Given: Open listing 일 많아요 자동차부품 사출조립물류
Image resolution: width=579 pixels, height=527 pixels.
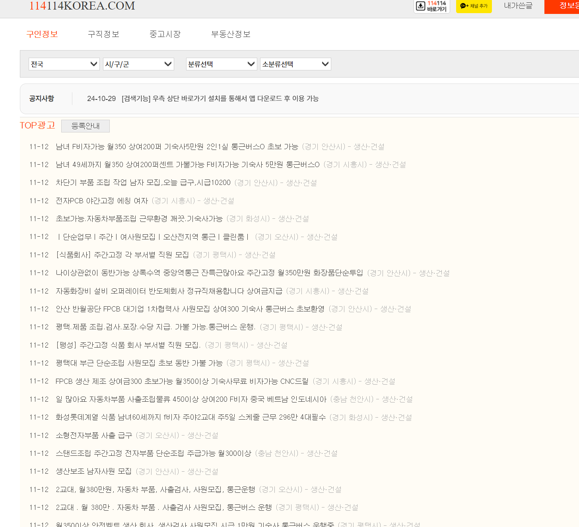Looking at the screenshot, I should (x=191, y=399).
